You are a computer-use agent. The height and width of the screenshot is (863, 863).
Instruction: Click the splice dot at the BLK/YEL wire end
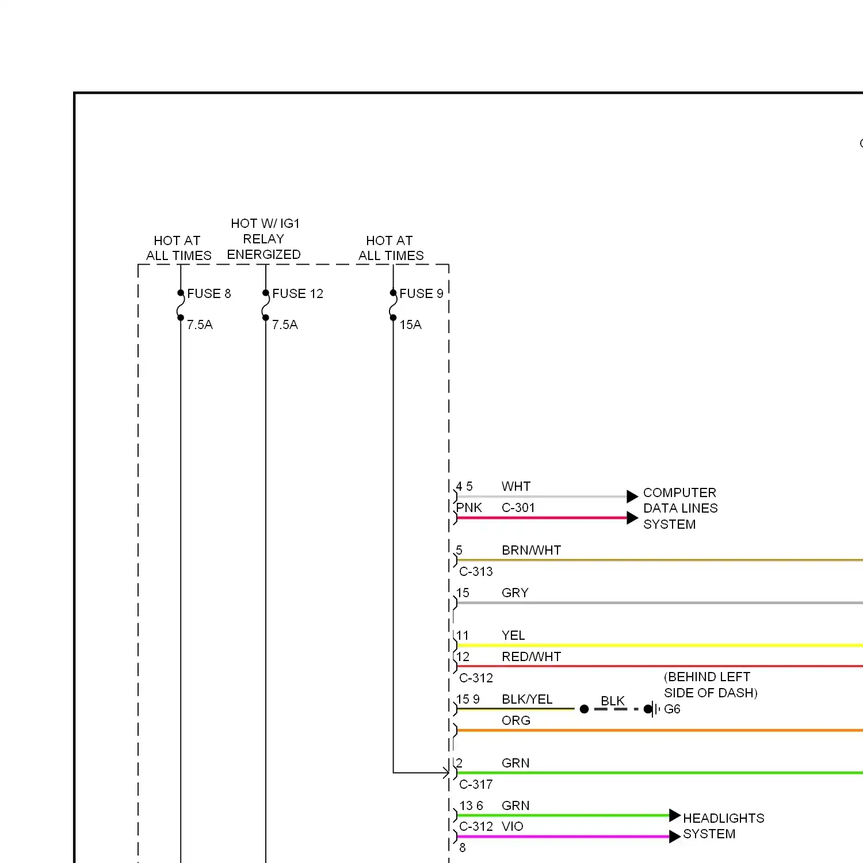(584, 709)
